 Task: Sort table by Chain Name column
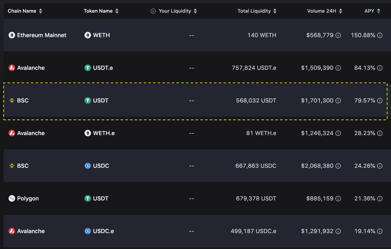[x=40, y=11]
